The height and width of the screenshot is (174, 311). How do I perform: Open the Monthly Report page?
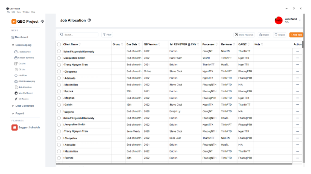pos(25,93)
